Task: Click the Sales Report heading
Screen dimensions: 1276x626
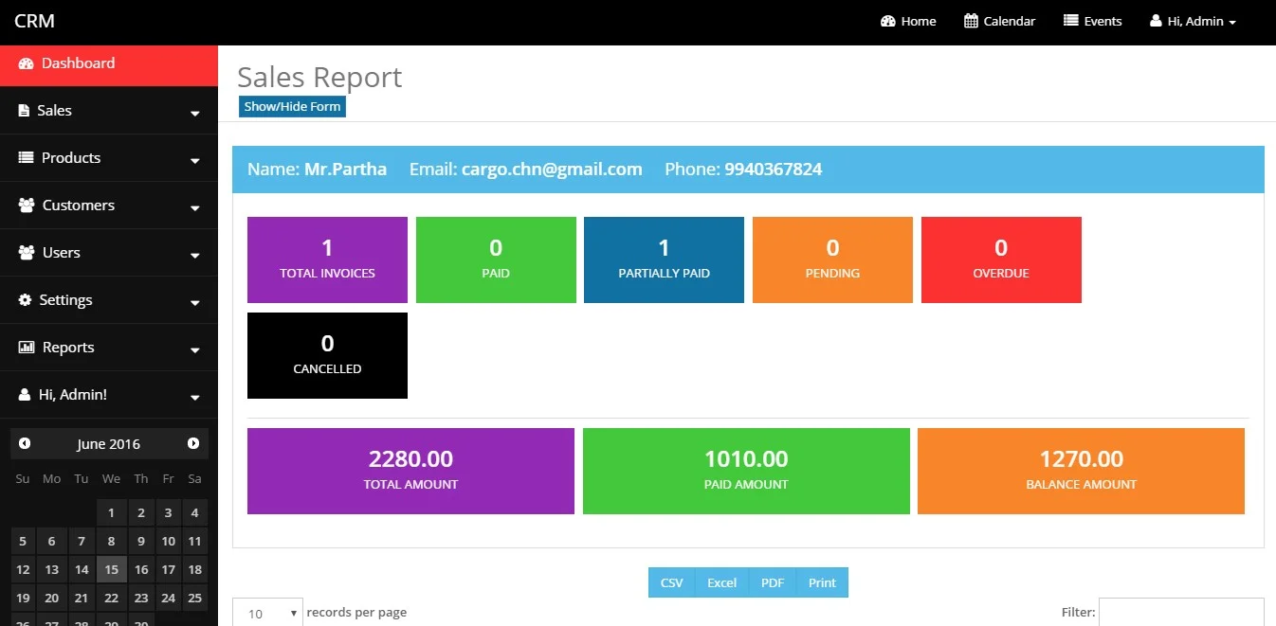Action: point(319,77)
